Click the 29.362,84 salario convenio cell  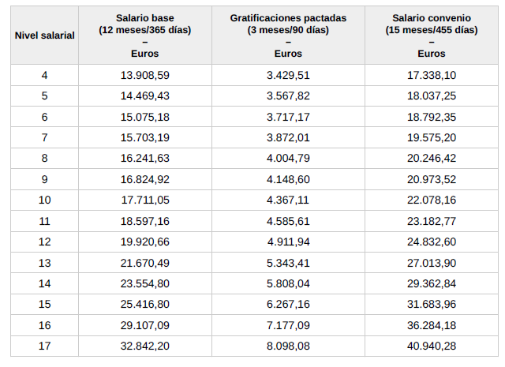point(431,283)
